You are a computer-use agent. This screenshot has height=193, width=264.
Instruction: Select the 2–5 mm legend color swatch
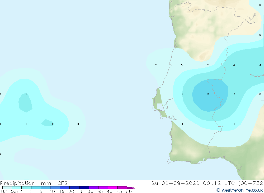coord(36,188)
